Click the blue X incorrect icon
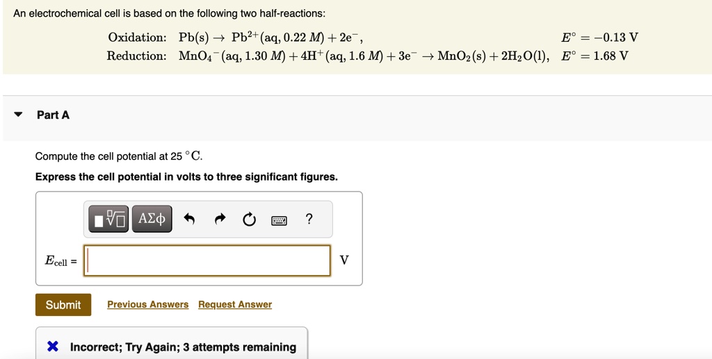The width and height of the screenshot is (712, 359). pos(53,347)
